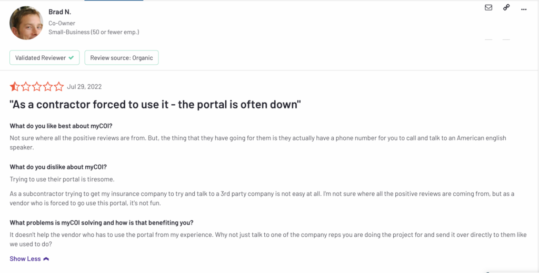This screenshot has width=539, height=273.
Task: Open the three-dots more options menu
Action: [524, 9]
